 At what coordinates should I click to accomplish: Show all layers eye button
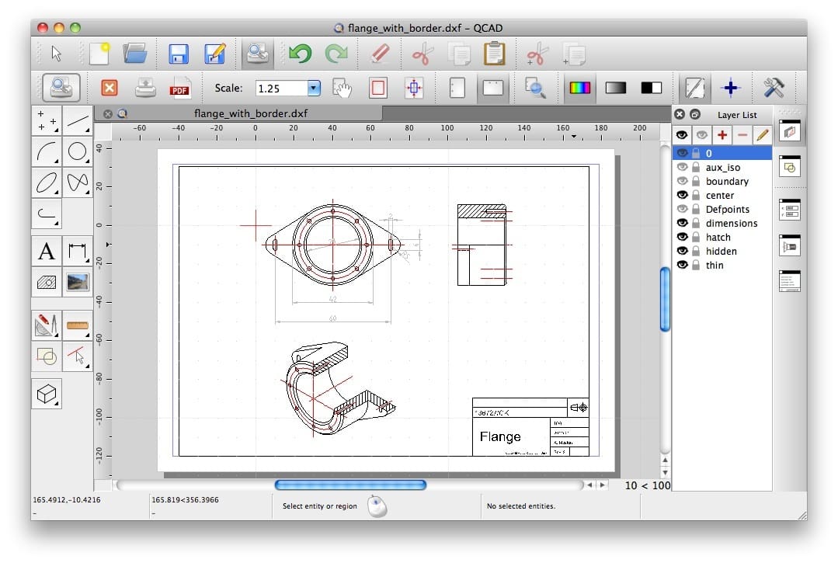(681, 135)
